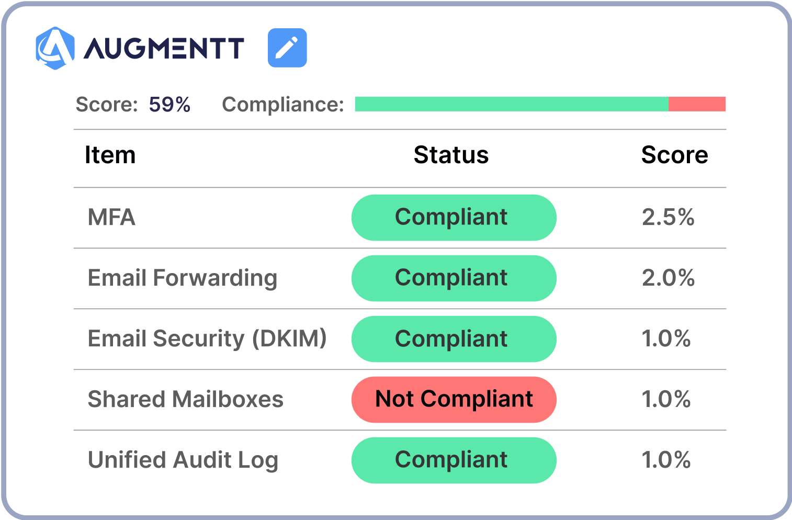
Task: Click the blue pencil edit icon
Action: (x=287, y=48)
